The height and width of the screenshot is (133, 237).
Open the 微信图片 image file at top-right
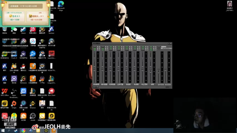tap(230, 6)
